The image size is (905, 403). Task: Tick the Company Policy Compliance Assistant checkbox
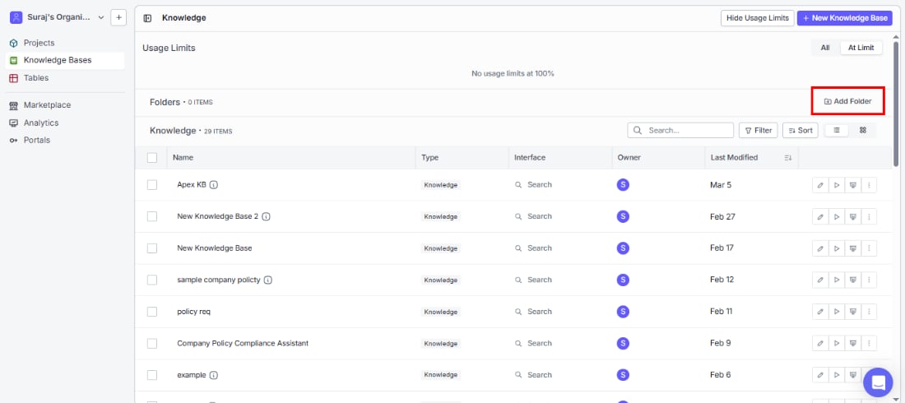(152, 344)
